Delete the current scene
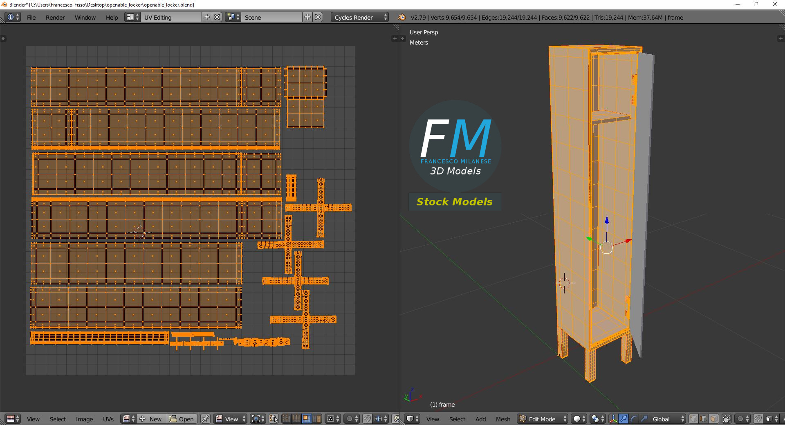This screenshot has width=785, height=425. click(x=318, y=17)
